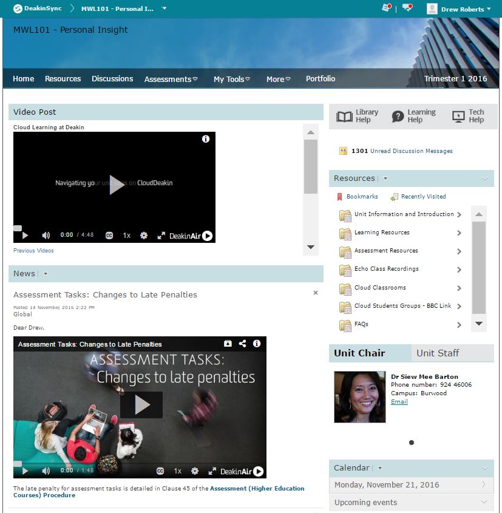This screenshot has width=502, height=513.
Task: Click the Email link for Dr Siew Mee Barton
Action: click(x=399, y=401)
